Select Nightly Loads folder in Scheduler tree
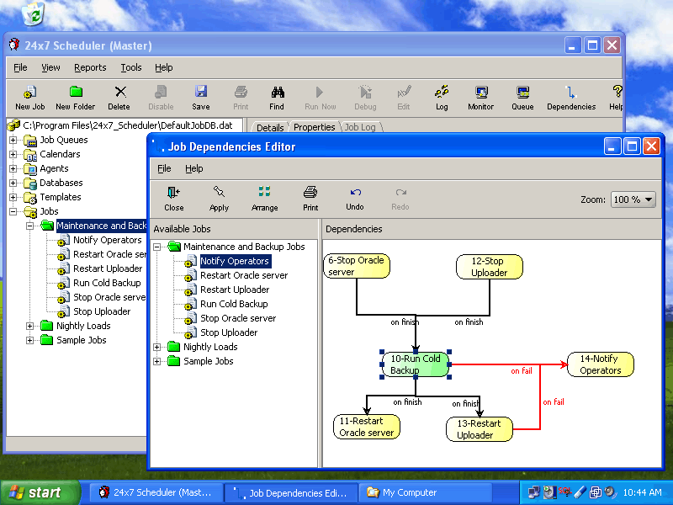Viewport: 673px width, 505px height. 83,326
